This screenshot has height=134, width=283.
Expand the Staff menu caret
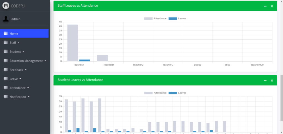[19, 42]
